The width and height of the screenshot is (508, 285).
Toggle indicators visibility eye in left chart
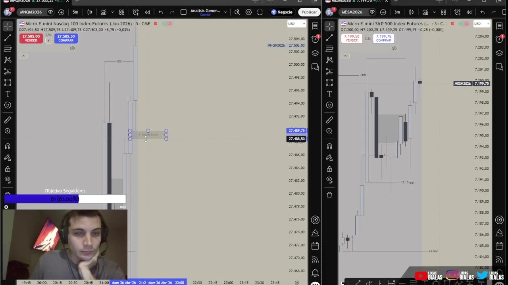(72, 48)
